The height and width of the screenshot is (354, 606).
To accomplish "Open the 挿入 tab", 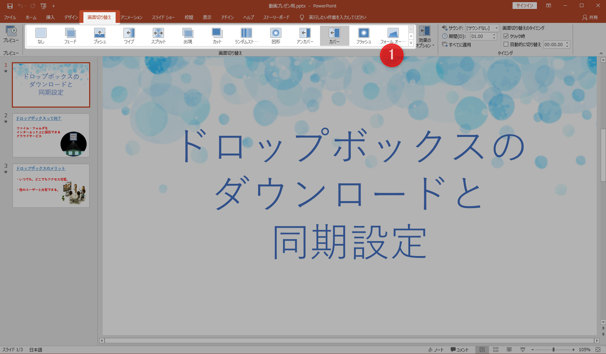I will 50,17.
